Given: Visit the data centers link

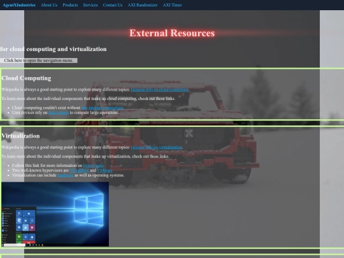Looking at the screenshot, I should coord(59,113).
